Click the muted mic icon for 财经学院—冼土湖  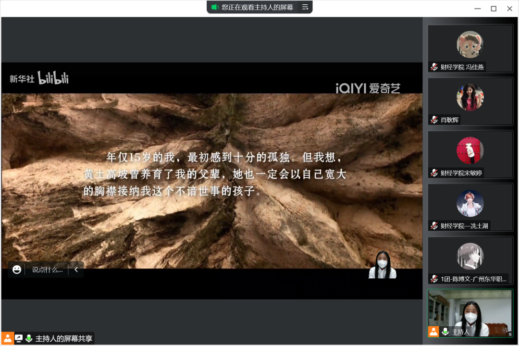point(434,226)
